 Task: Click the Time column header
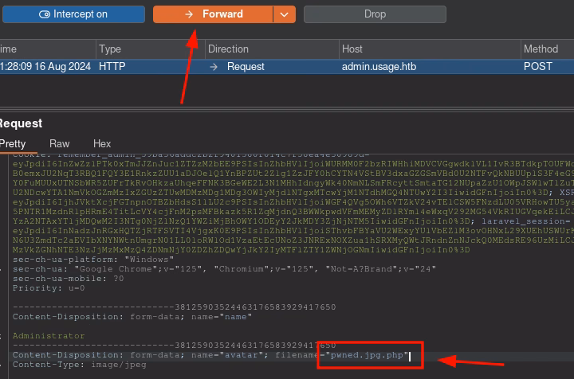point(48,49)
